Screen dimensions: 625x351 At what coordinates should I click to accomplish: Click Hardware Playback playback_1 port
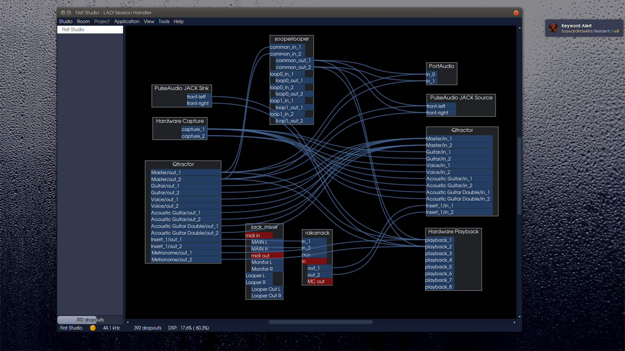[439, 240]
